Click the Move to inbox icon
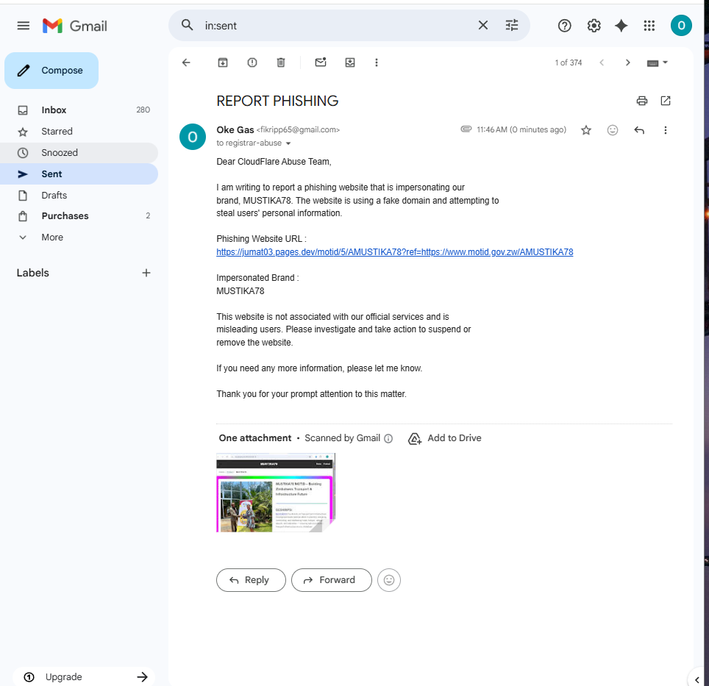 pyautogui.click(x=350, y=62)
